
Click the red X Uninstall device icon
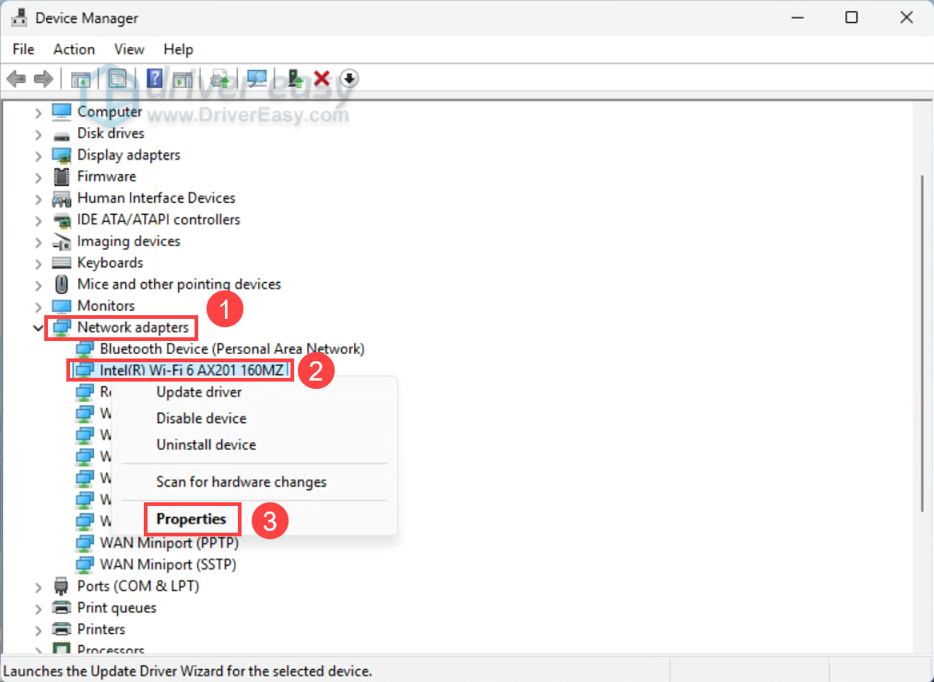coord(323,78)
